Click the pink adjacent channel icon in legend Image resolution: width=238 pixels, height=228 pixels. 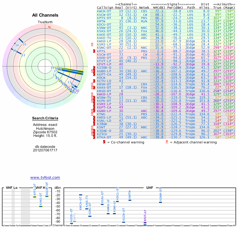tap(167, 142)
